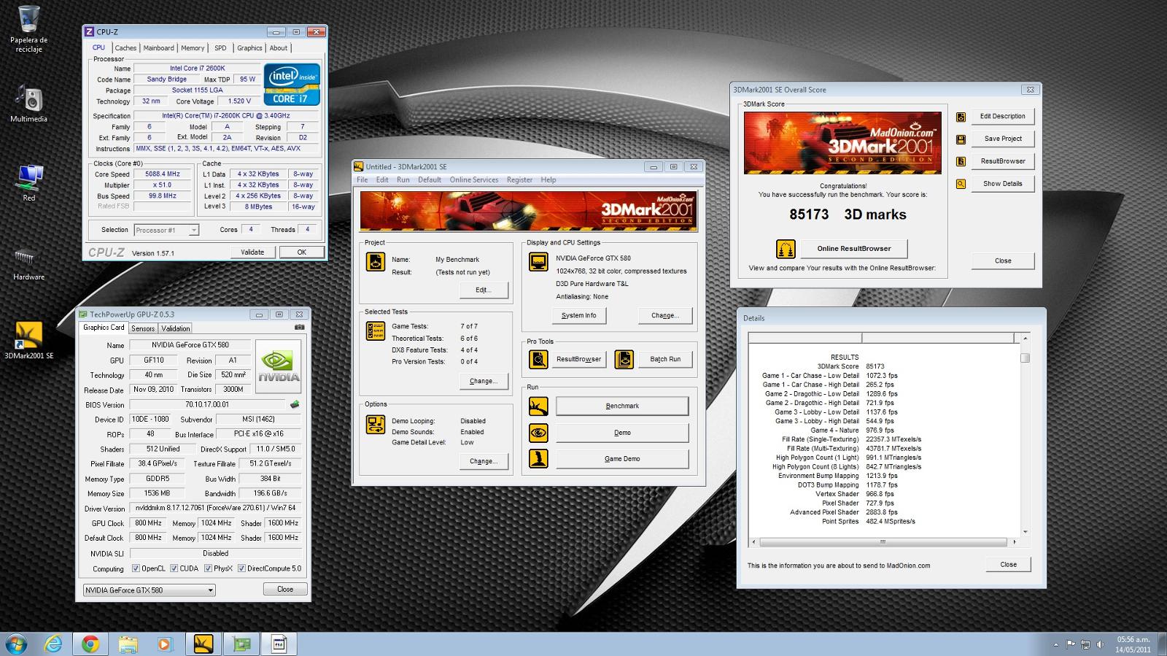The image size is (1167, 656).
Task: Click the Game Demo joystick icon
Action: pos(538,459)
